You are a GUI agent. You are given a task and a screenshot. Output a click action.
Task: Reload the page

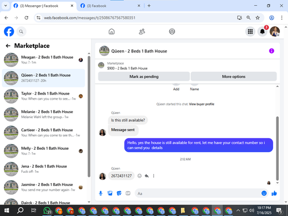click(x=26, y=18)
